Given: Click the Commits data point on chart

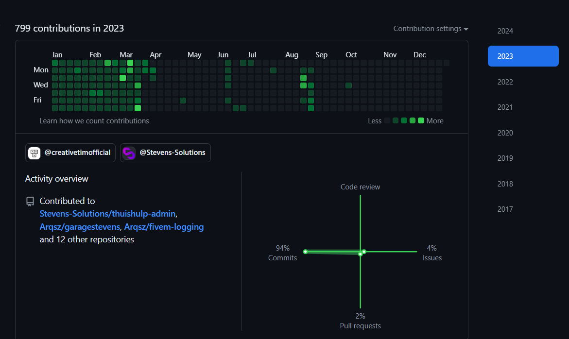Looking at the screenshot, I should (305, 252).
